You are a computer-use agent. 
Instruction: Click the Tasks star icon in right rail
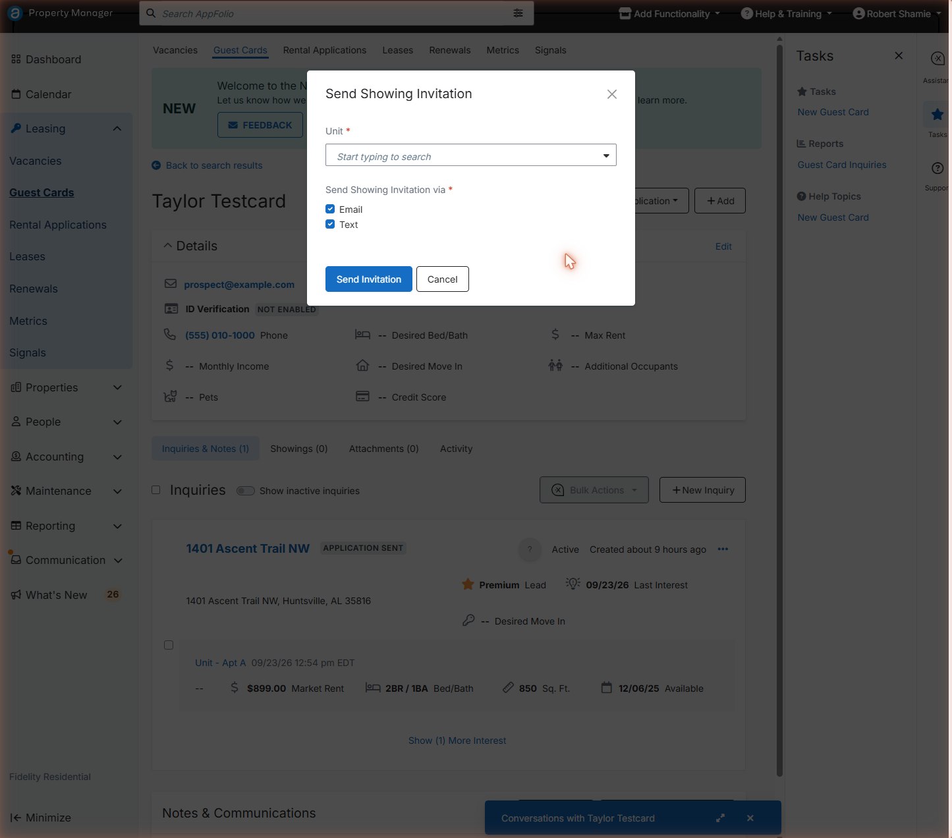(937, 115)
